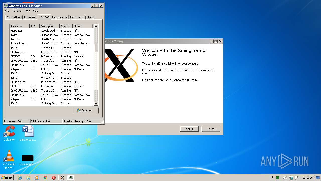Select the gupdatem service row
321x181 pixels.
click(52, 31)
